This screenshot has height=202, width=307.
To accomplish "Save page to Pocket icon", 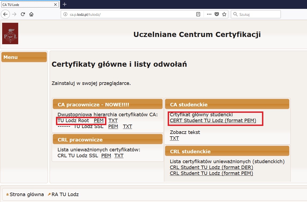I will coord(217,14).
